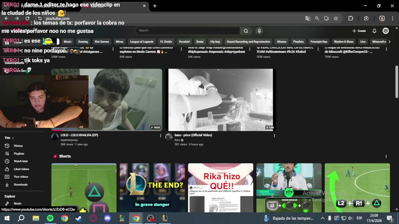Open the weather widget 'Bajada de las temper...'
This screenshot has width=399, height=224.
point(289,218)
